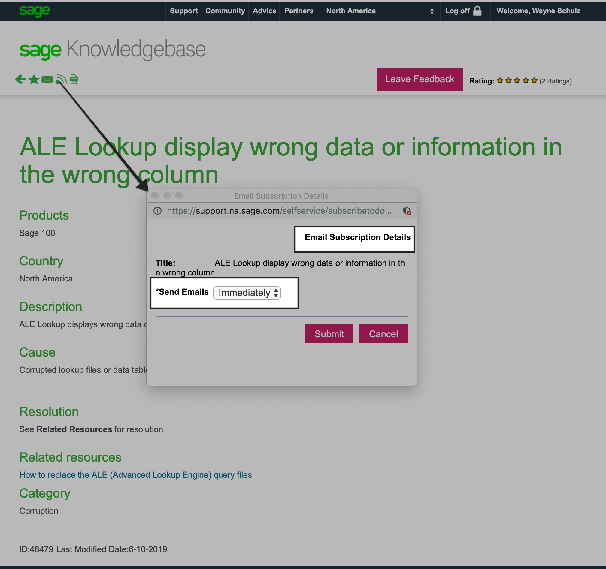Close the Email Subscription Details popup window
The image size is (606, 569).
tap(155, 196)
